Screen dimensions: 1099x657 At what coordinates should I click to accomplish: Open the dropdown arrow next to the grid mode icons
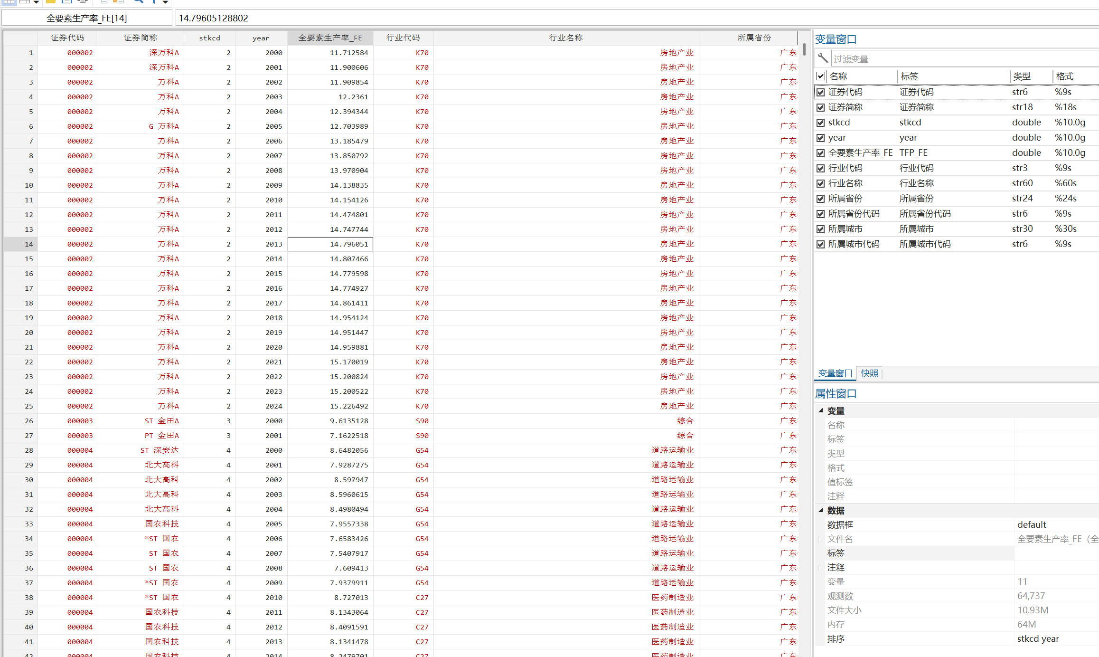(x=36, y=2)
